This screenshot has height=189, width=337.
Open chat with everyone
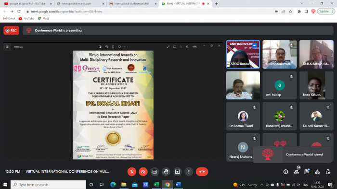pyautogui.click(x=307, y=172)
